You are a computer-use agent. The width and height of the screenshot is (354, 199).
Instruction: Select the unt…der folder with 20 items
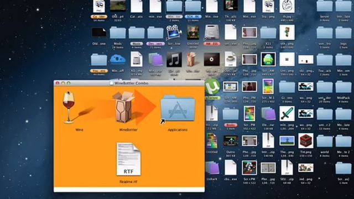click(325, 87)
